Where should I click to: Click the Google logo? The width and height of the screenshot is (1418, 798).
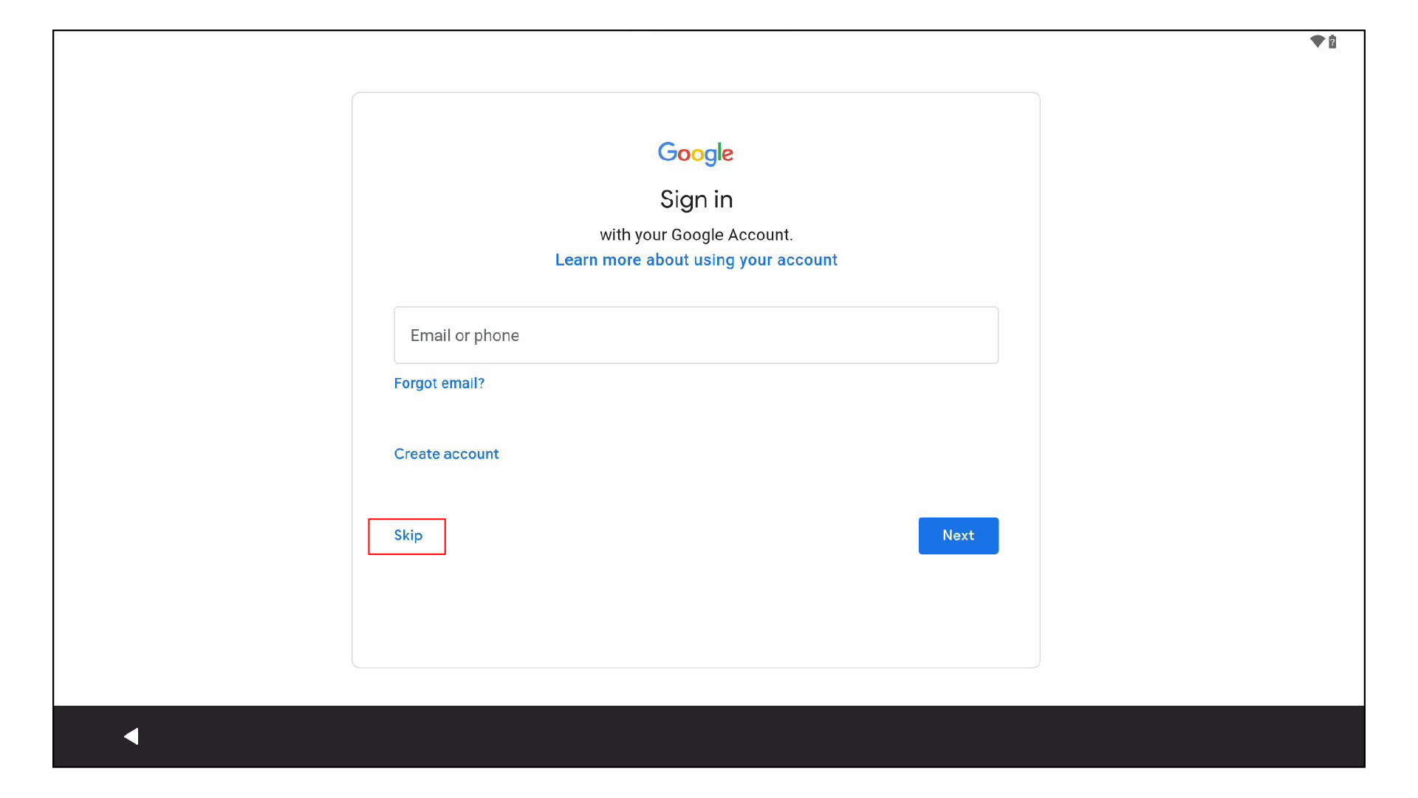pos(696,153)
